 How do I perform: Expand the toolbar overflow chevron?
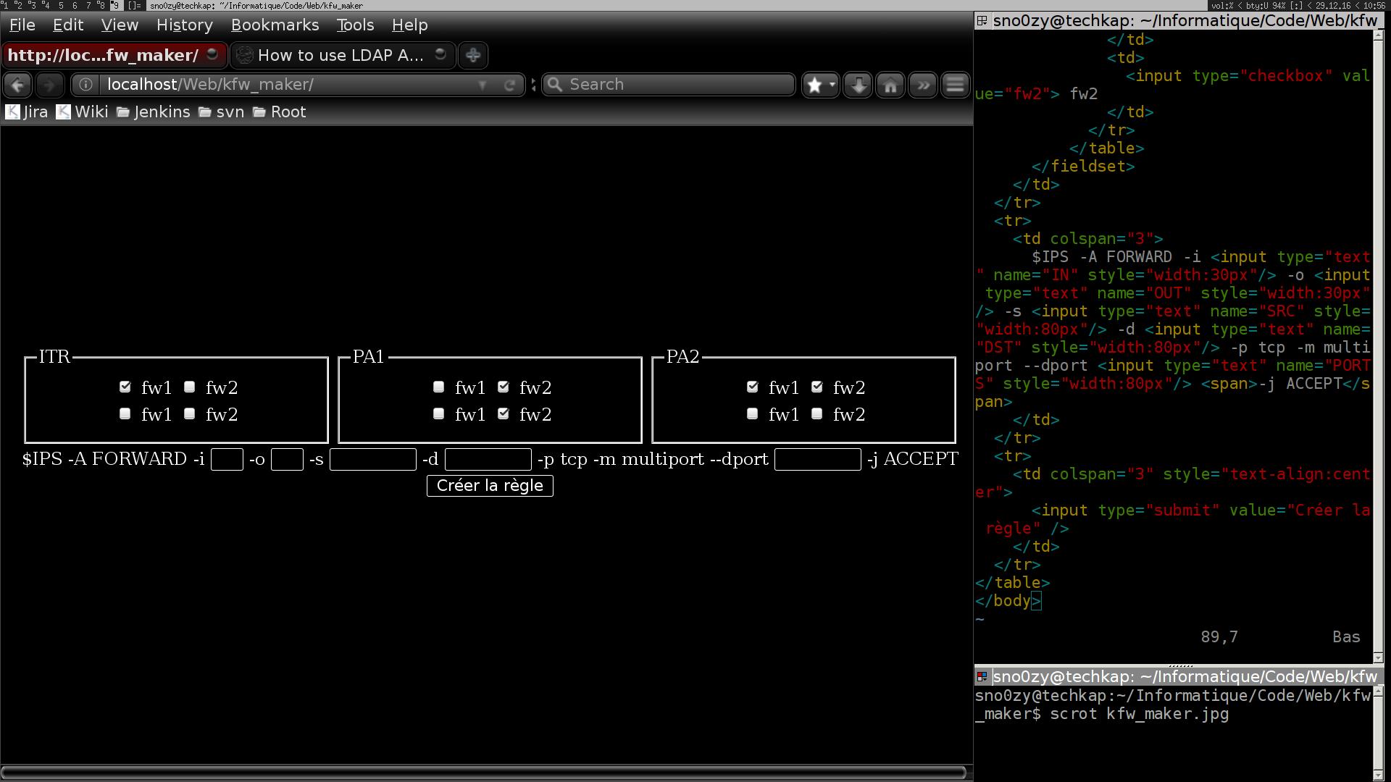923,85
